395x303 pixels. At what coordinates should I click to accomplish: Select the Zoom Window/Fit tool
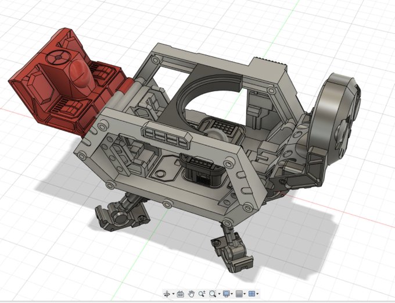tap(213, 294)
